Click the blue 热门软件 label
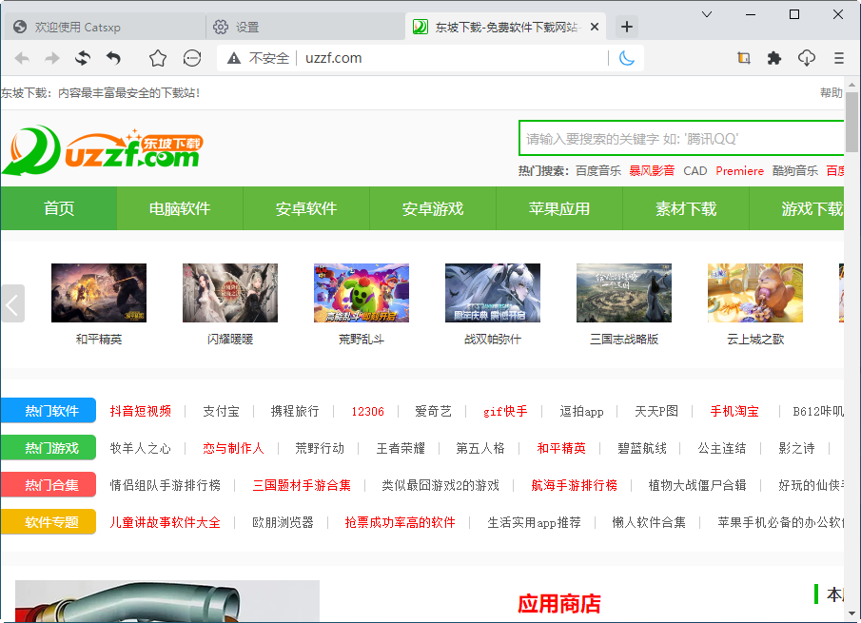 [x=49, y=411]
